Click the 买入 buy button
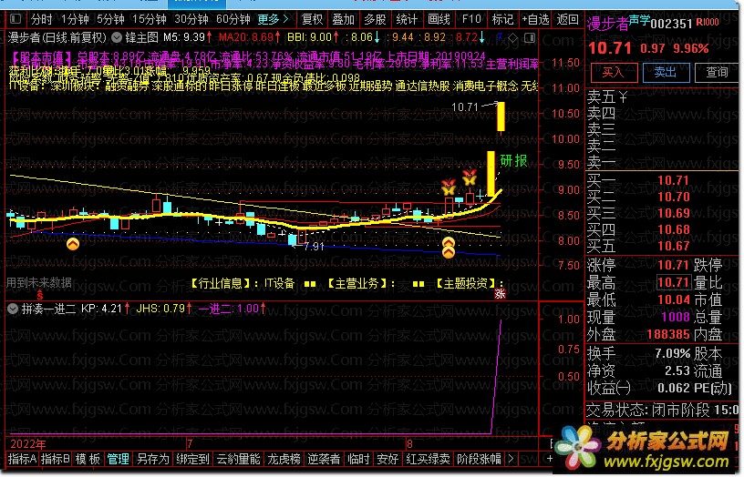 click(614, 73)
